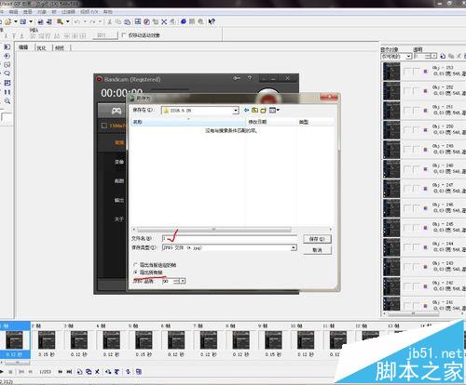This screenshot has width=466, height=385.
Task: Select the export all frames radio option
Action: point(135,272)
